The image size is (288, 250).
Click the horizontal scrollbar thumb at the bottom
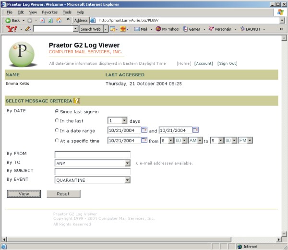click(119, 239)
